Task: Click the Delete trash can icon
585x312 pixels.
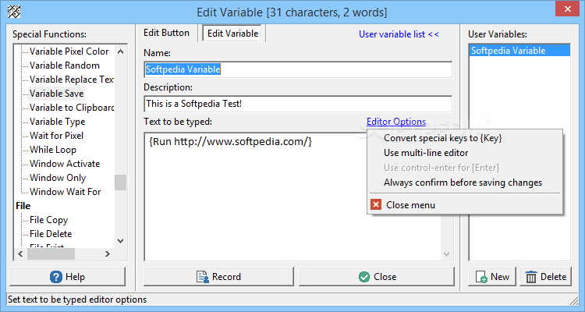Action: pyautogui.click(x=531, y=277)
